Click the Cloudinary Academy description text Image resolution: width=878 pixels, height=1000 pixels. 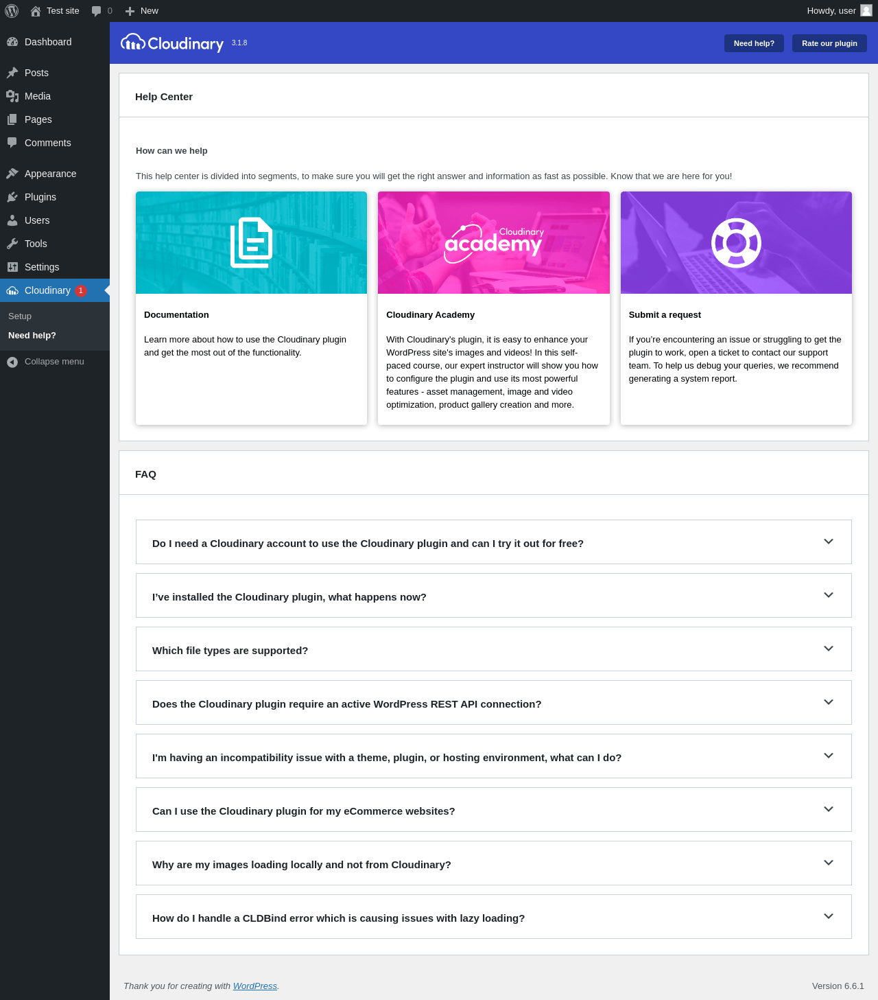(493, 372)
